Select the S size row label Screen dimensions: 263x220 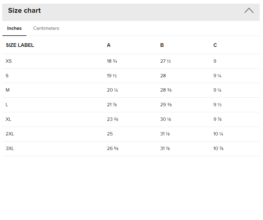[x=7, y=76]
